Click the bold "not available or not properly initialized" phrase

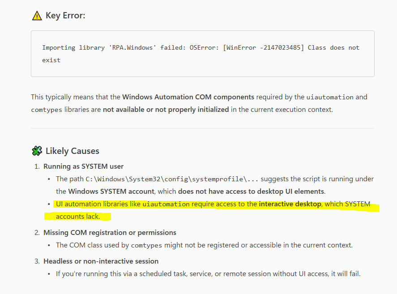166,110
